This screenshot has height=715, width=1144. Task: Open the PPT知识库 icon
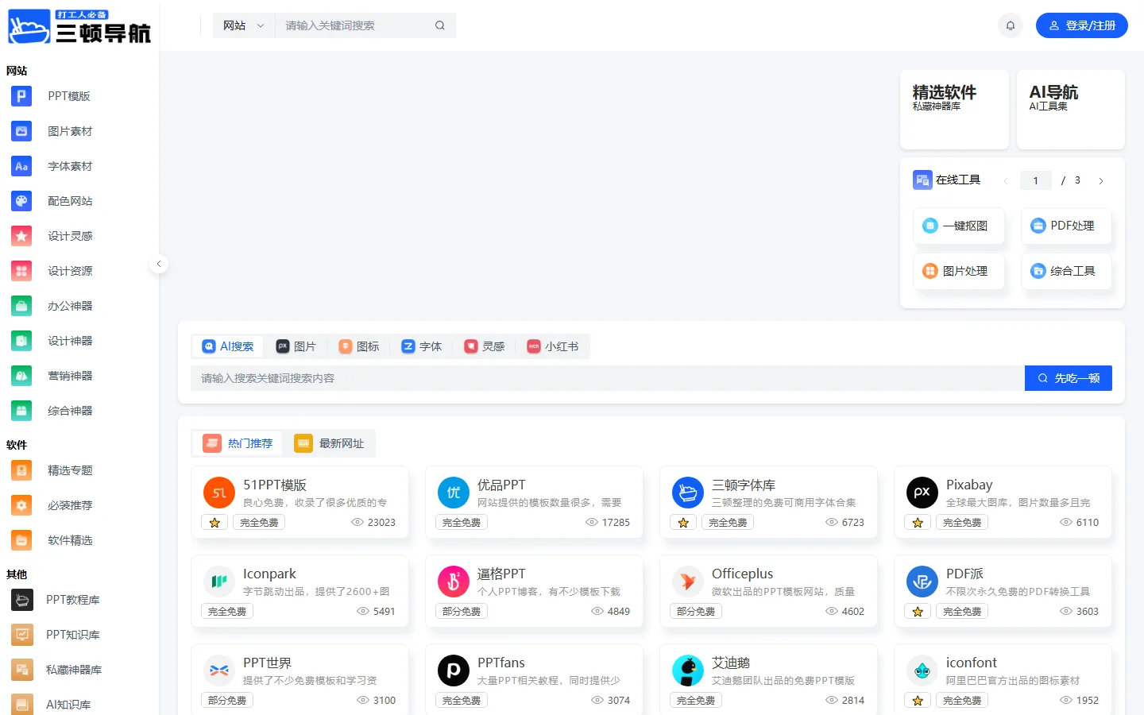(22, 635)
